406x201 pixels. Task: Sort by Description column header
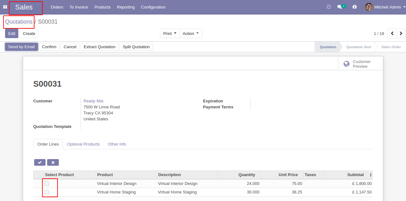click(188, 175)
